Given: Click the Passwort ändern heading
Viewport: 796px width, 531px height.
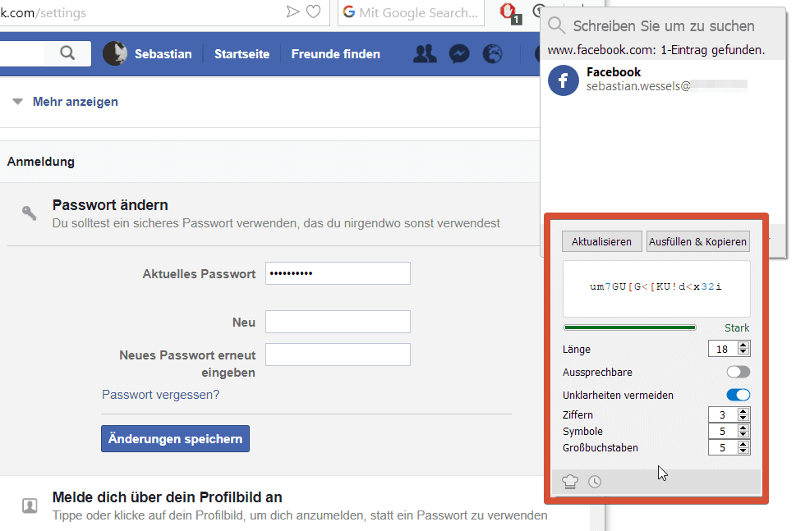Looking at the screenshot, I should click(110, 205).
